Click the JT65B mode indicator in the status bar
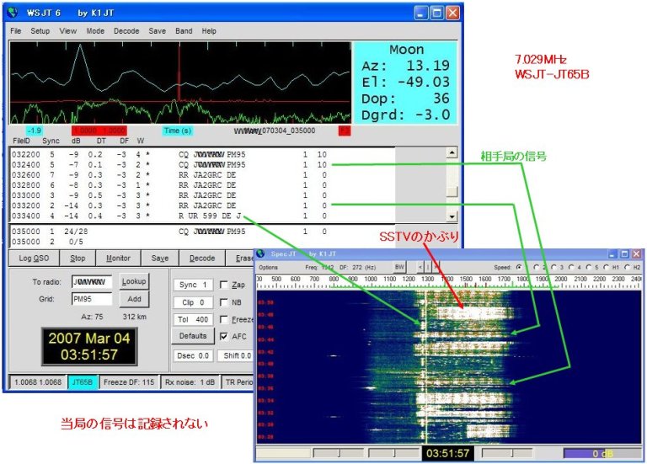Image resolution: width=647 pixels, height=464 pixels. (x=83, y=382)
